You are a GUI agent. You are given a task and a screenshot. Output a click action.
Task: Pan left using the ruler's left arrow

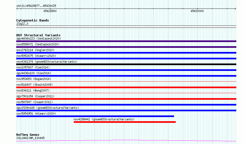pyautogui.click(x=17, y=9)
